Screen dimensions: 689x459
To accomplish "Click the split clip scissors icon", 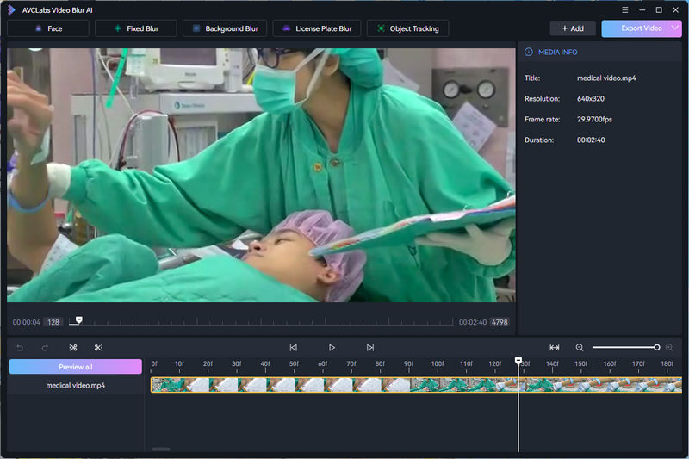I will (73, 348).
